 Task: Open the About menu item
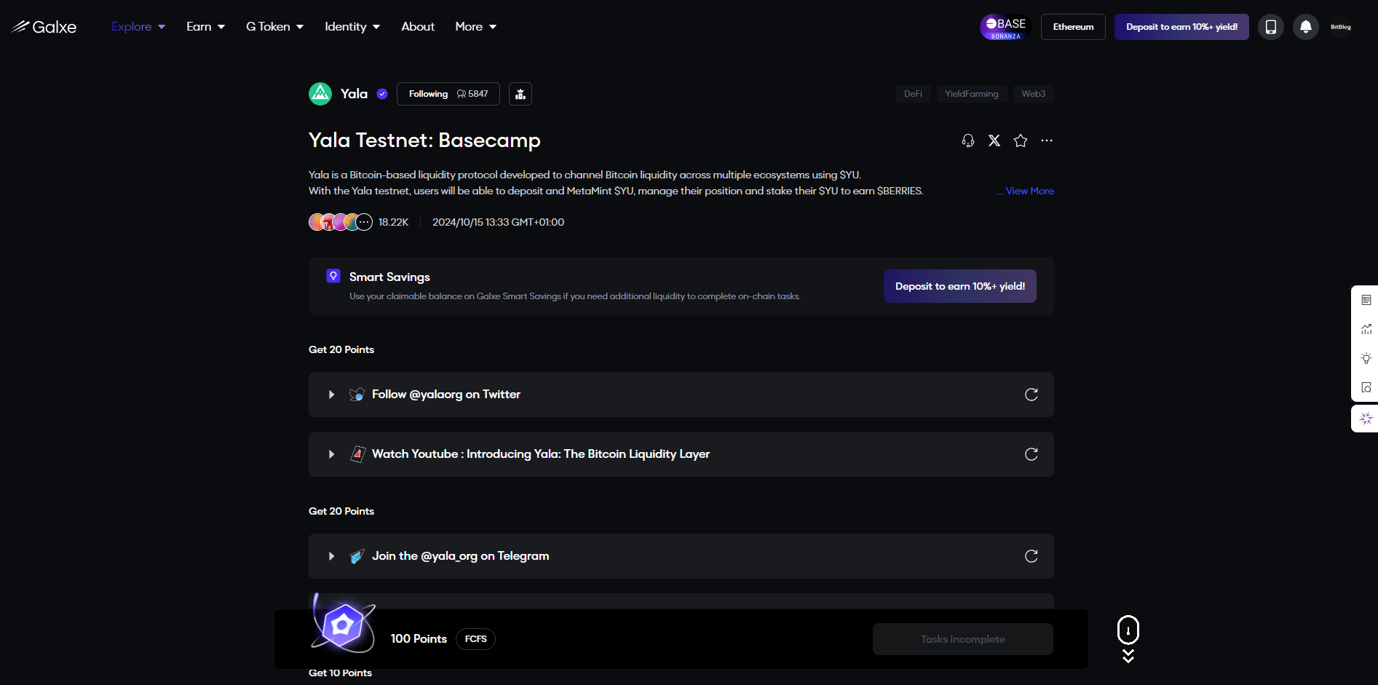pyautogui.click(x=418, y=27)
